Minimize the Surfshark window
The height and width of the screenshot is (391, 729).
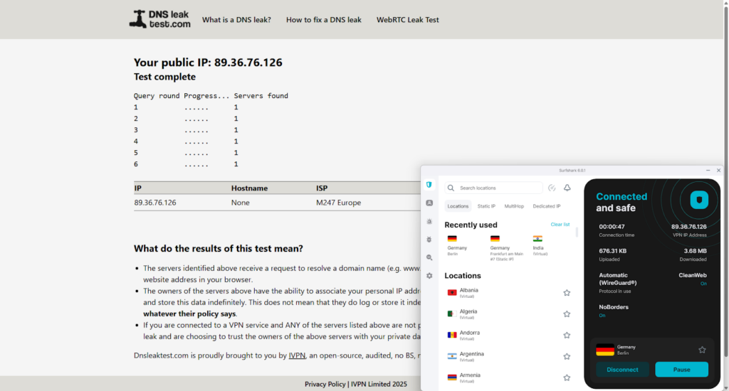coord(708,171)
